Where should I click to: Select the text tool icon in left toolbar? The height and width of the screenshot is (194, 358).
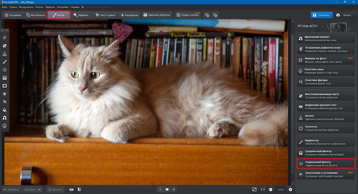coord(5,102)
